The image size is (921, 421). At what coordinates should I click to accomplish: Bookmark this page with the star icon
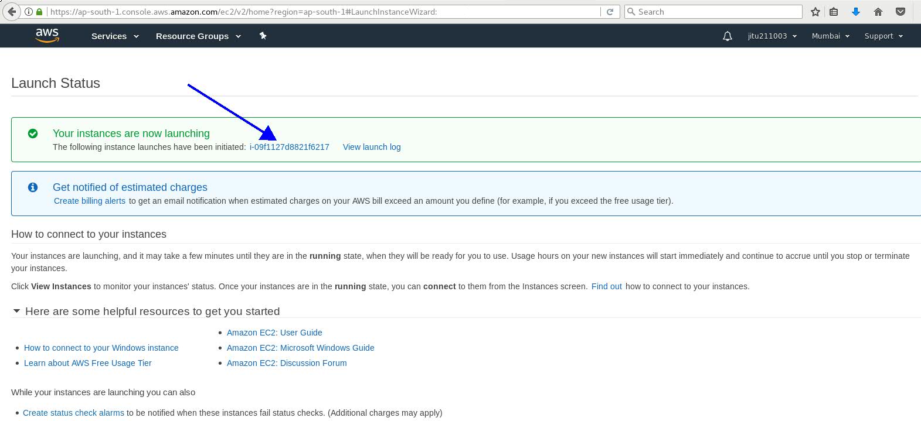[x=815, y=12]
